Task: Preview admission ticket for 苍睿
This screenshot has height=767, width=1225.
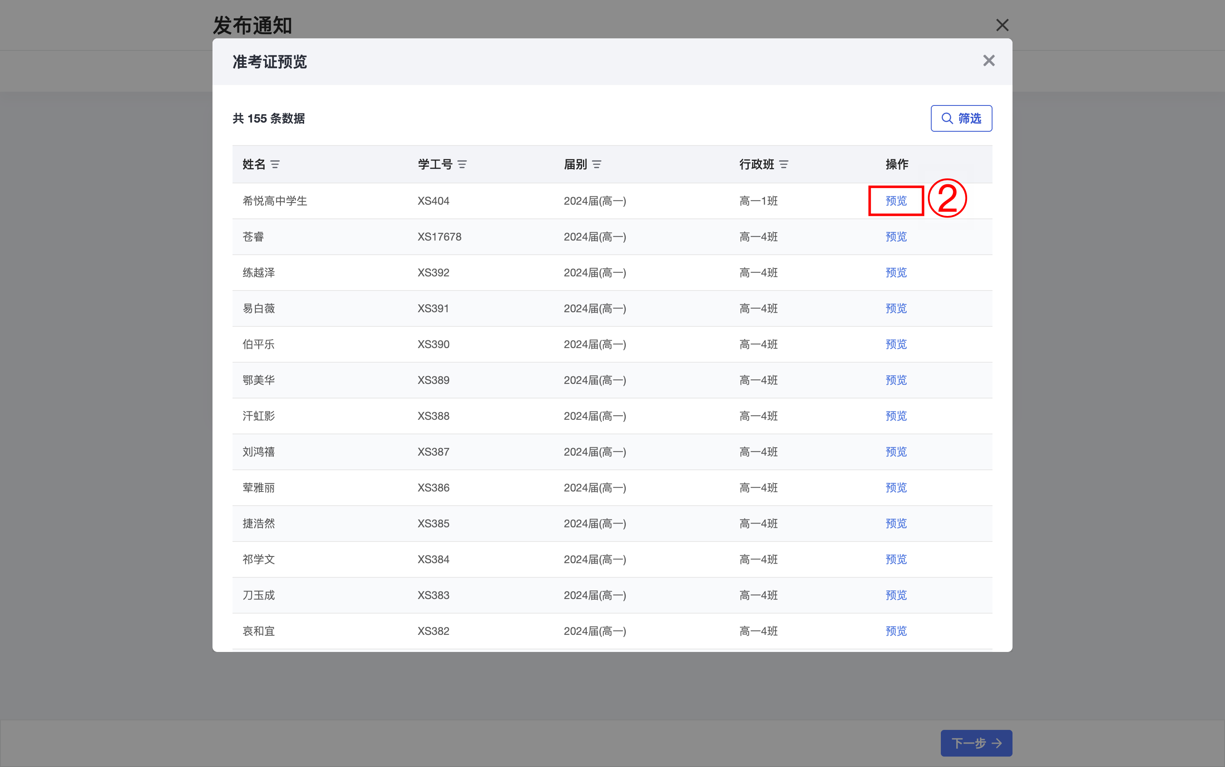Action: pyautogui.click(x=896, y=237)
